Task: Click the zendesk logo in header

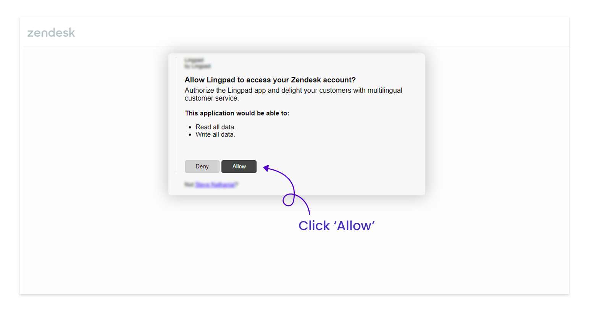Action: point(51,33)
